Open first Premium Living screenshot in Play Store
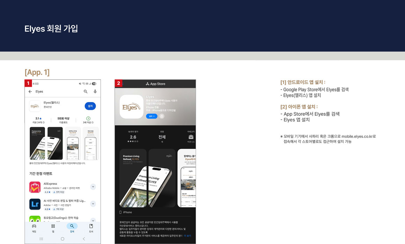 tap(37, 143)
